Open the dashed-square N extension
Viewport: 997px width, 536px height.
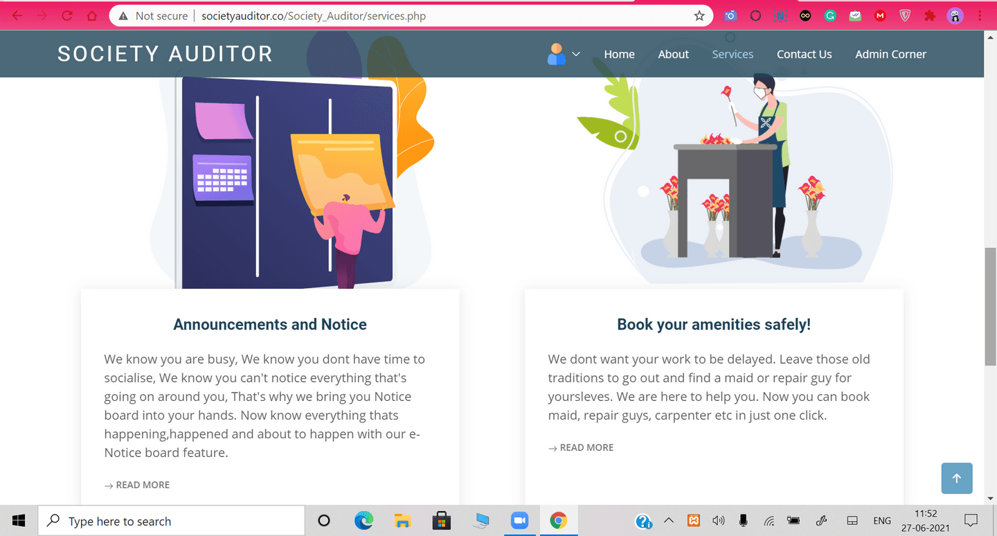coord(780,15)
